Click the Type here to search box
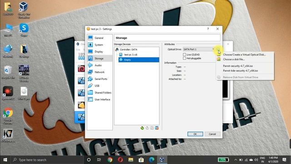Screen dimensions: 291x164 click(47, 160)
